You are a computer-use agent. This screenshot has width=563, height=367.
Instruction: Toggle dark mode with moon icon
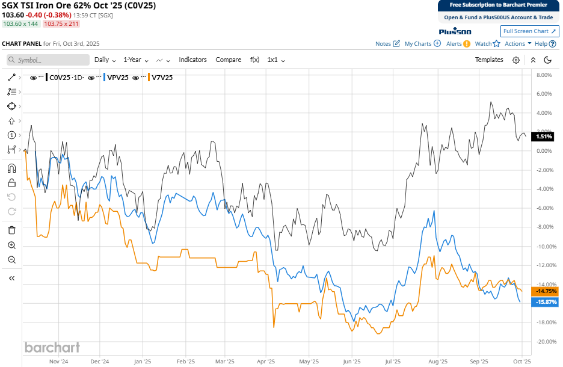[x=548, y=60]
